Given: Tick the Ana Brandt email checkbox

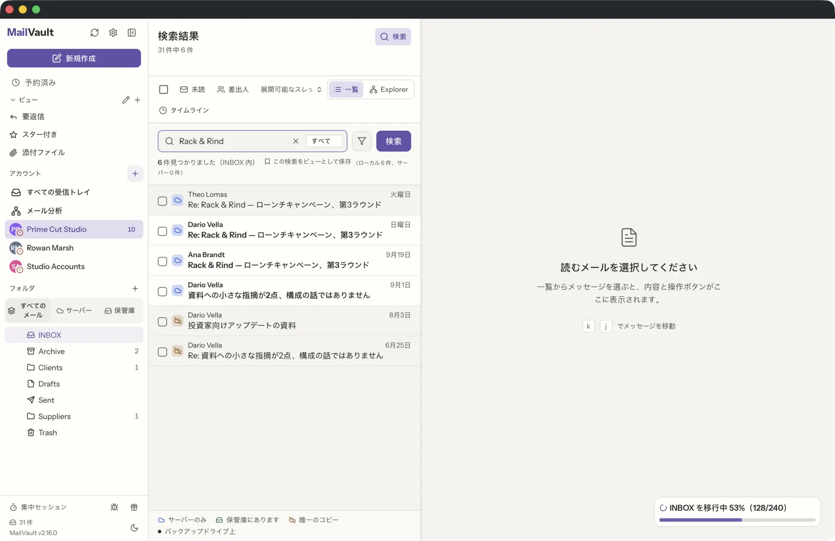Looking at the screenshot, I should point(162,261).
